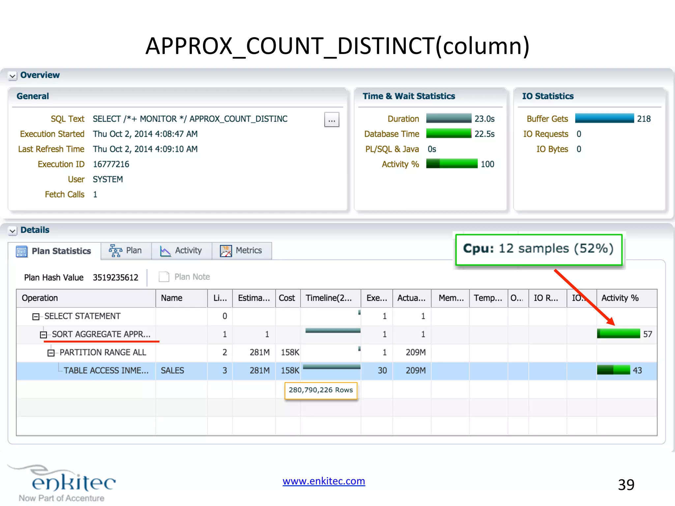Open the Activity tab
This screenshot has height=506, width=675.
coord(181,251)
